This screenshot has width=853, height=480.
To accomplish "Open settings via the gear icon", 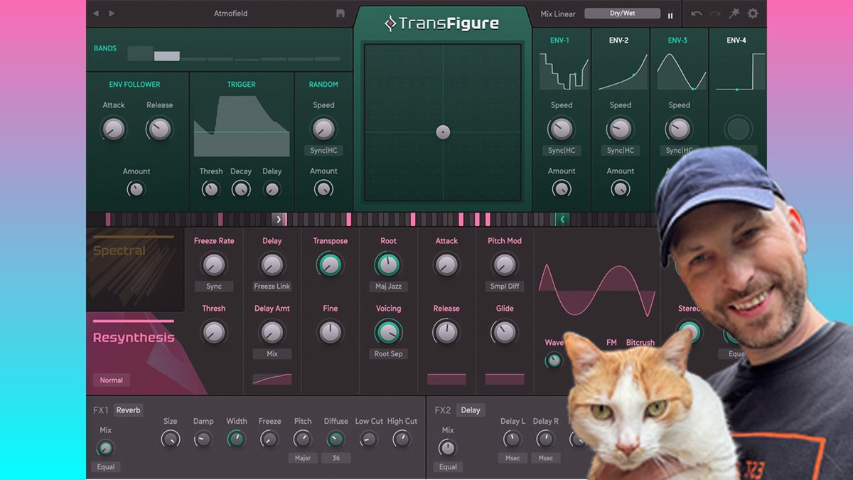I will click(753, 14).
